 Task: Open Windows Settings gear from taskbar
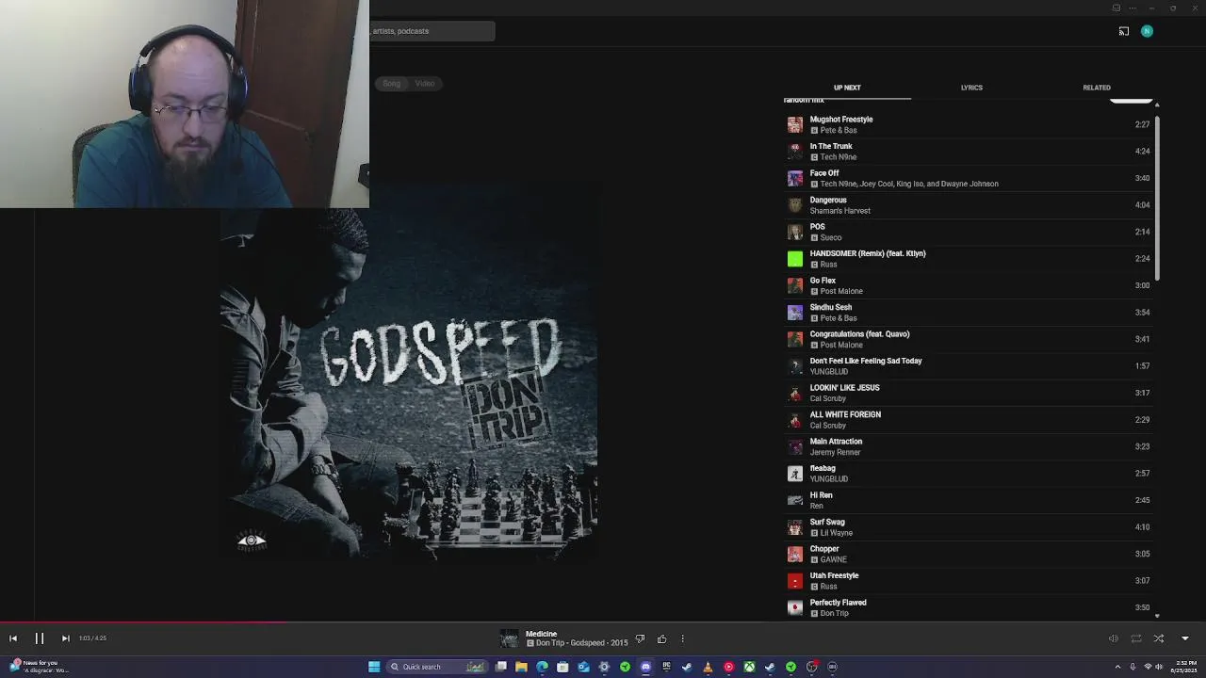pos(604,667)
